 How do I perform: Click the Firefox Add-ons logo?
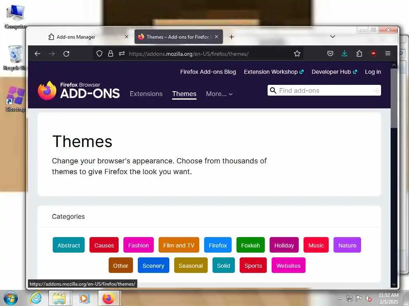pyautogui.click(x=79, y=90)
